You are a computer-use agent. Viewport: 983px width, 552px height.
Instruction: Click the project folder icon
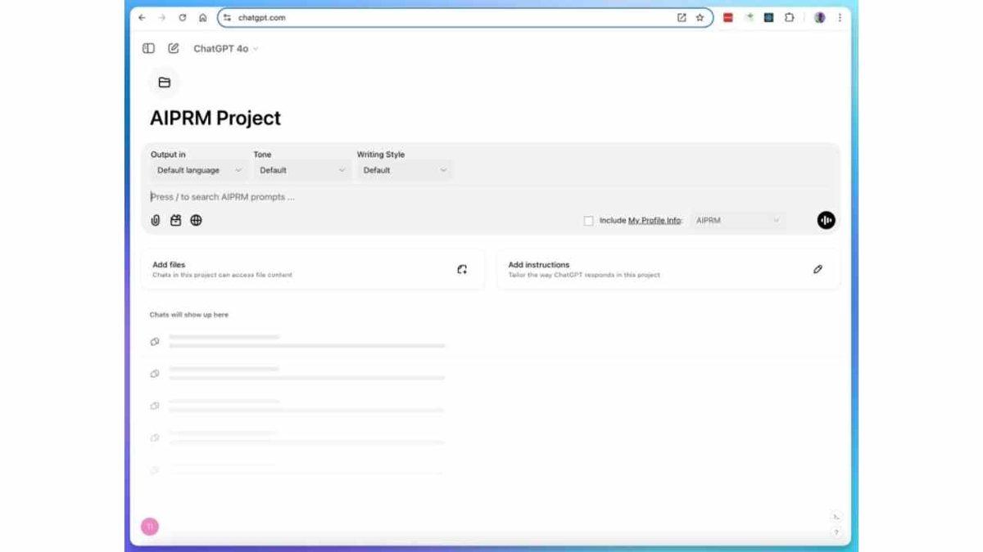(164, 83)
